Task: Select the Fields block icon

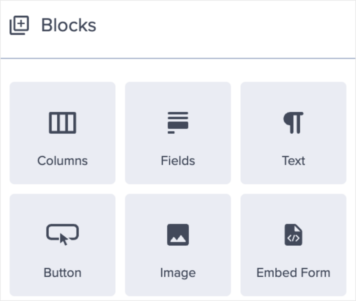Action: [178, 122]
